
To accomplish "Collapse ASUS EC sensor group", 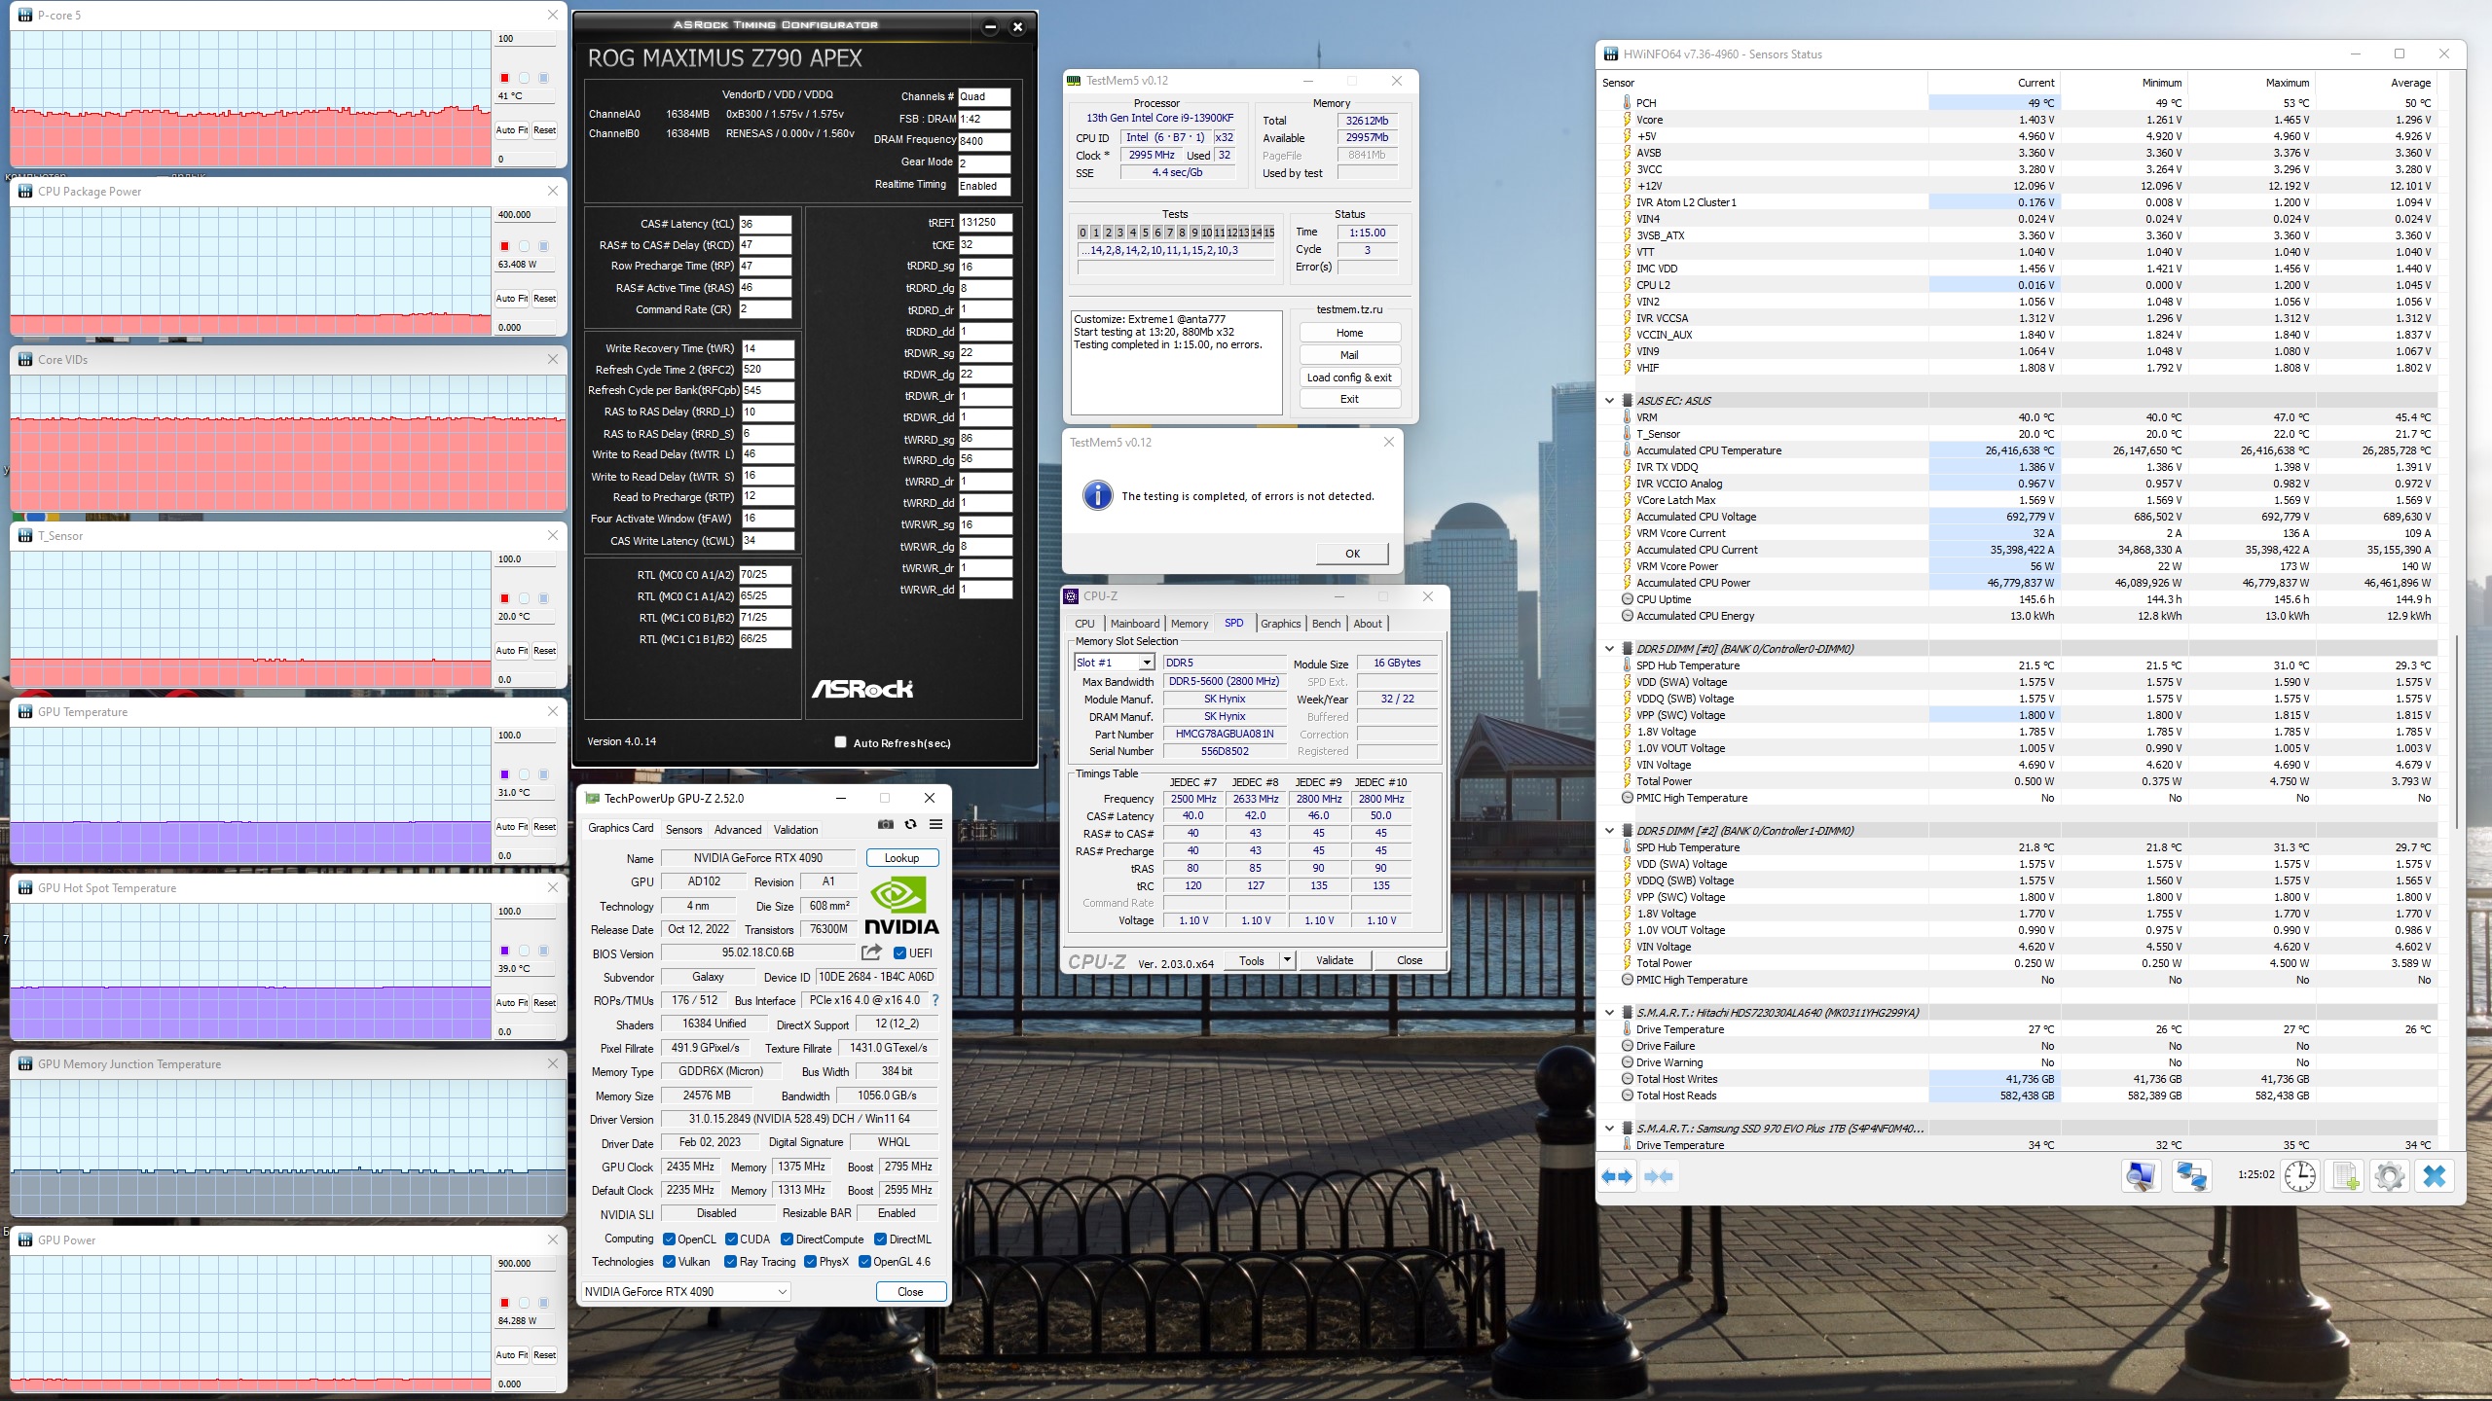I will click(1609, 401).
